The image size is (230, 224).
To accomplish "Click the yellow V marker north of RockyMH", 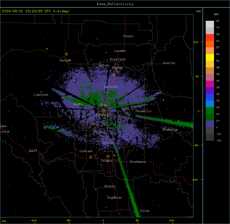I will click(x=47, y=49).
